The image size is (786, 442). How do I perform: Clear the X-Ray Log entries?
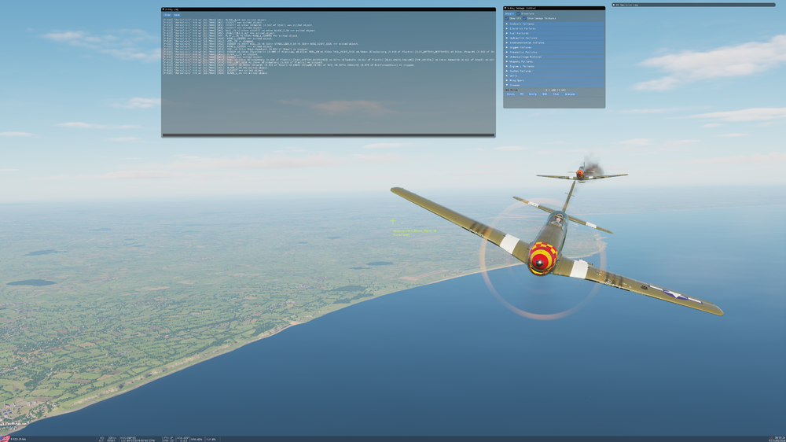click(167, 14)
